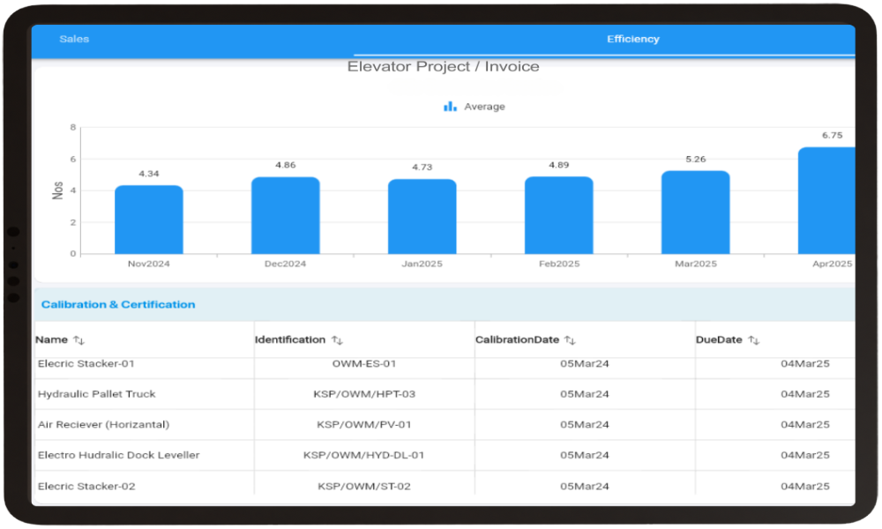The width and height of the screenshot is (882, 529).
Task: Click the Jan2025 bar showing 4.73
Action: pyautogui.click(x=422, y=218)
